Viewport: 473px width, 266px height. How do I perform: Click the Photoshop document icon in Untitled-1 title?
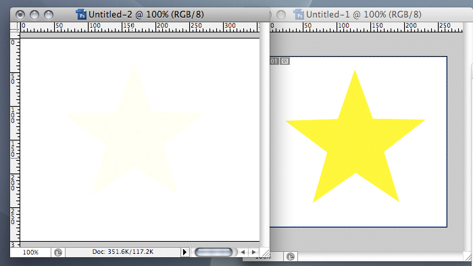point(299,14)
